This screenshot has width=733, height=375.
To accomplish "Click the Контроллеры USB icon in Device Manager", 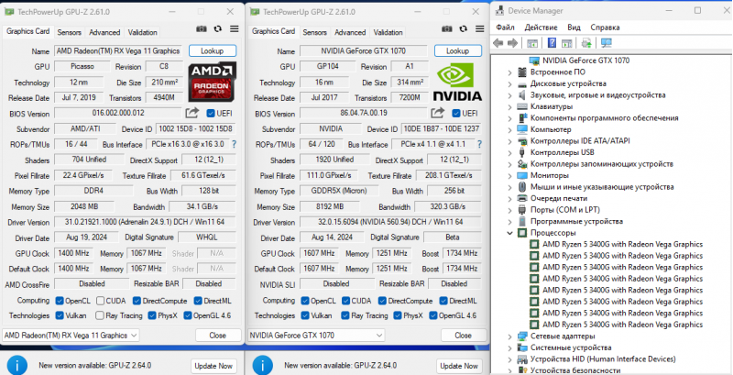I will (522, 152).
